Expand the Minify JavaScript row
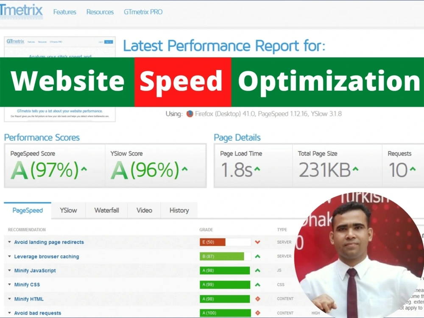 pyautogui.click(x=9, y=271)
